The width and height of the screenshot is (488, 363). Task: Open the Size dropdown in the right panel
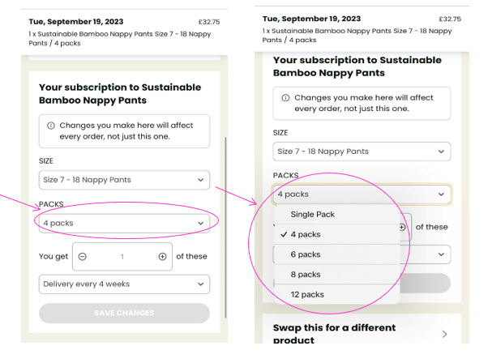(362, 152)
